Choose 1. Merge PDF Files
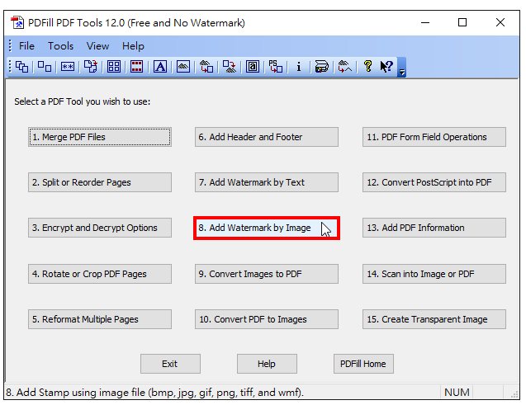 pos(100,137)
